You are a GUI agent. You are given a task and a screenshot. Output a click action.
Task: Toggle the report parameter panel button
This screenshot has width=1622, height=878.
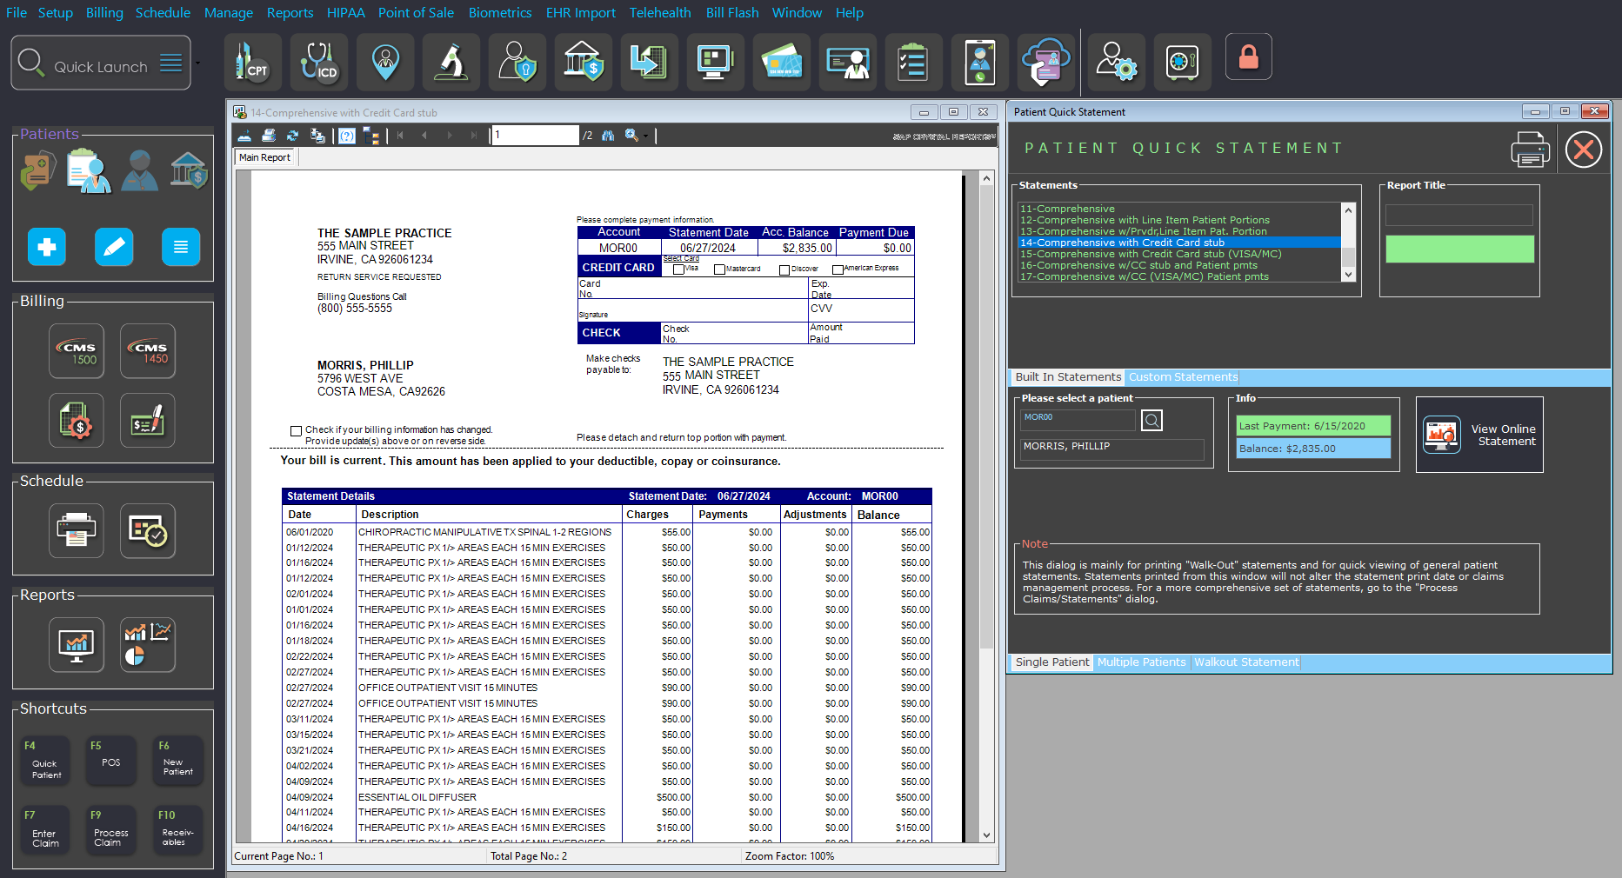coord(347,136)
